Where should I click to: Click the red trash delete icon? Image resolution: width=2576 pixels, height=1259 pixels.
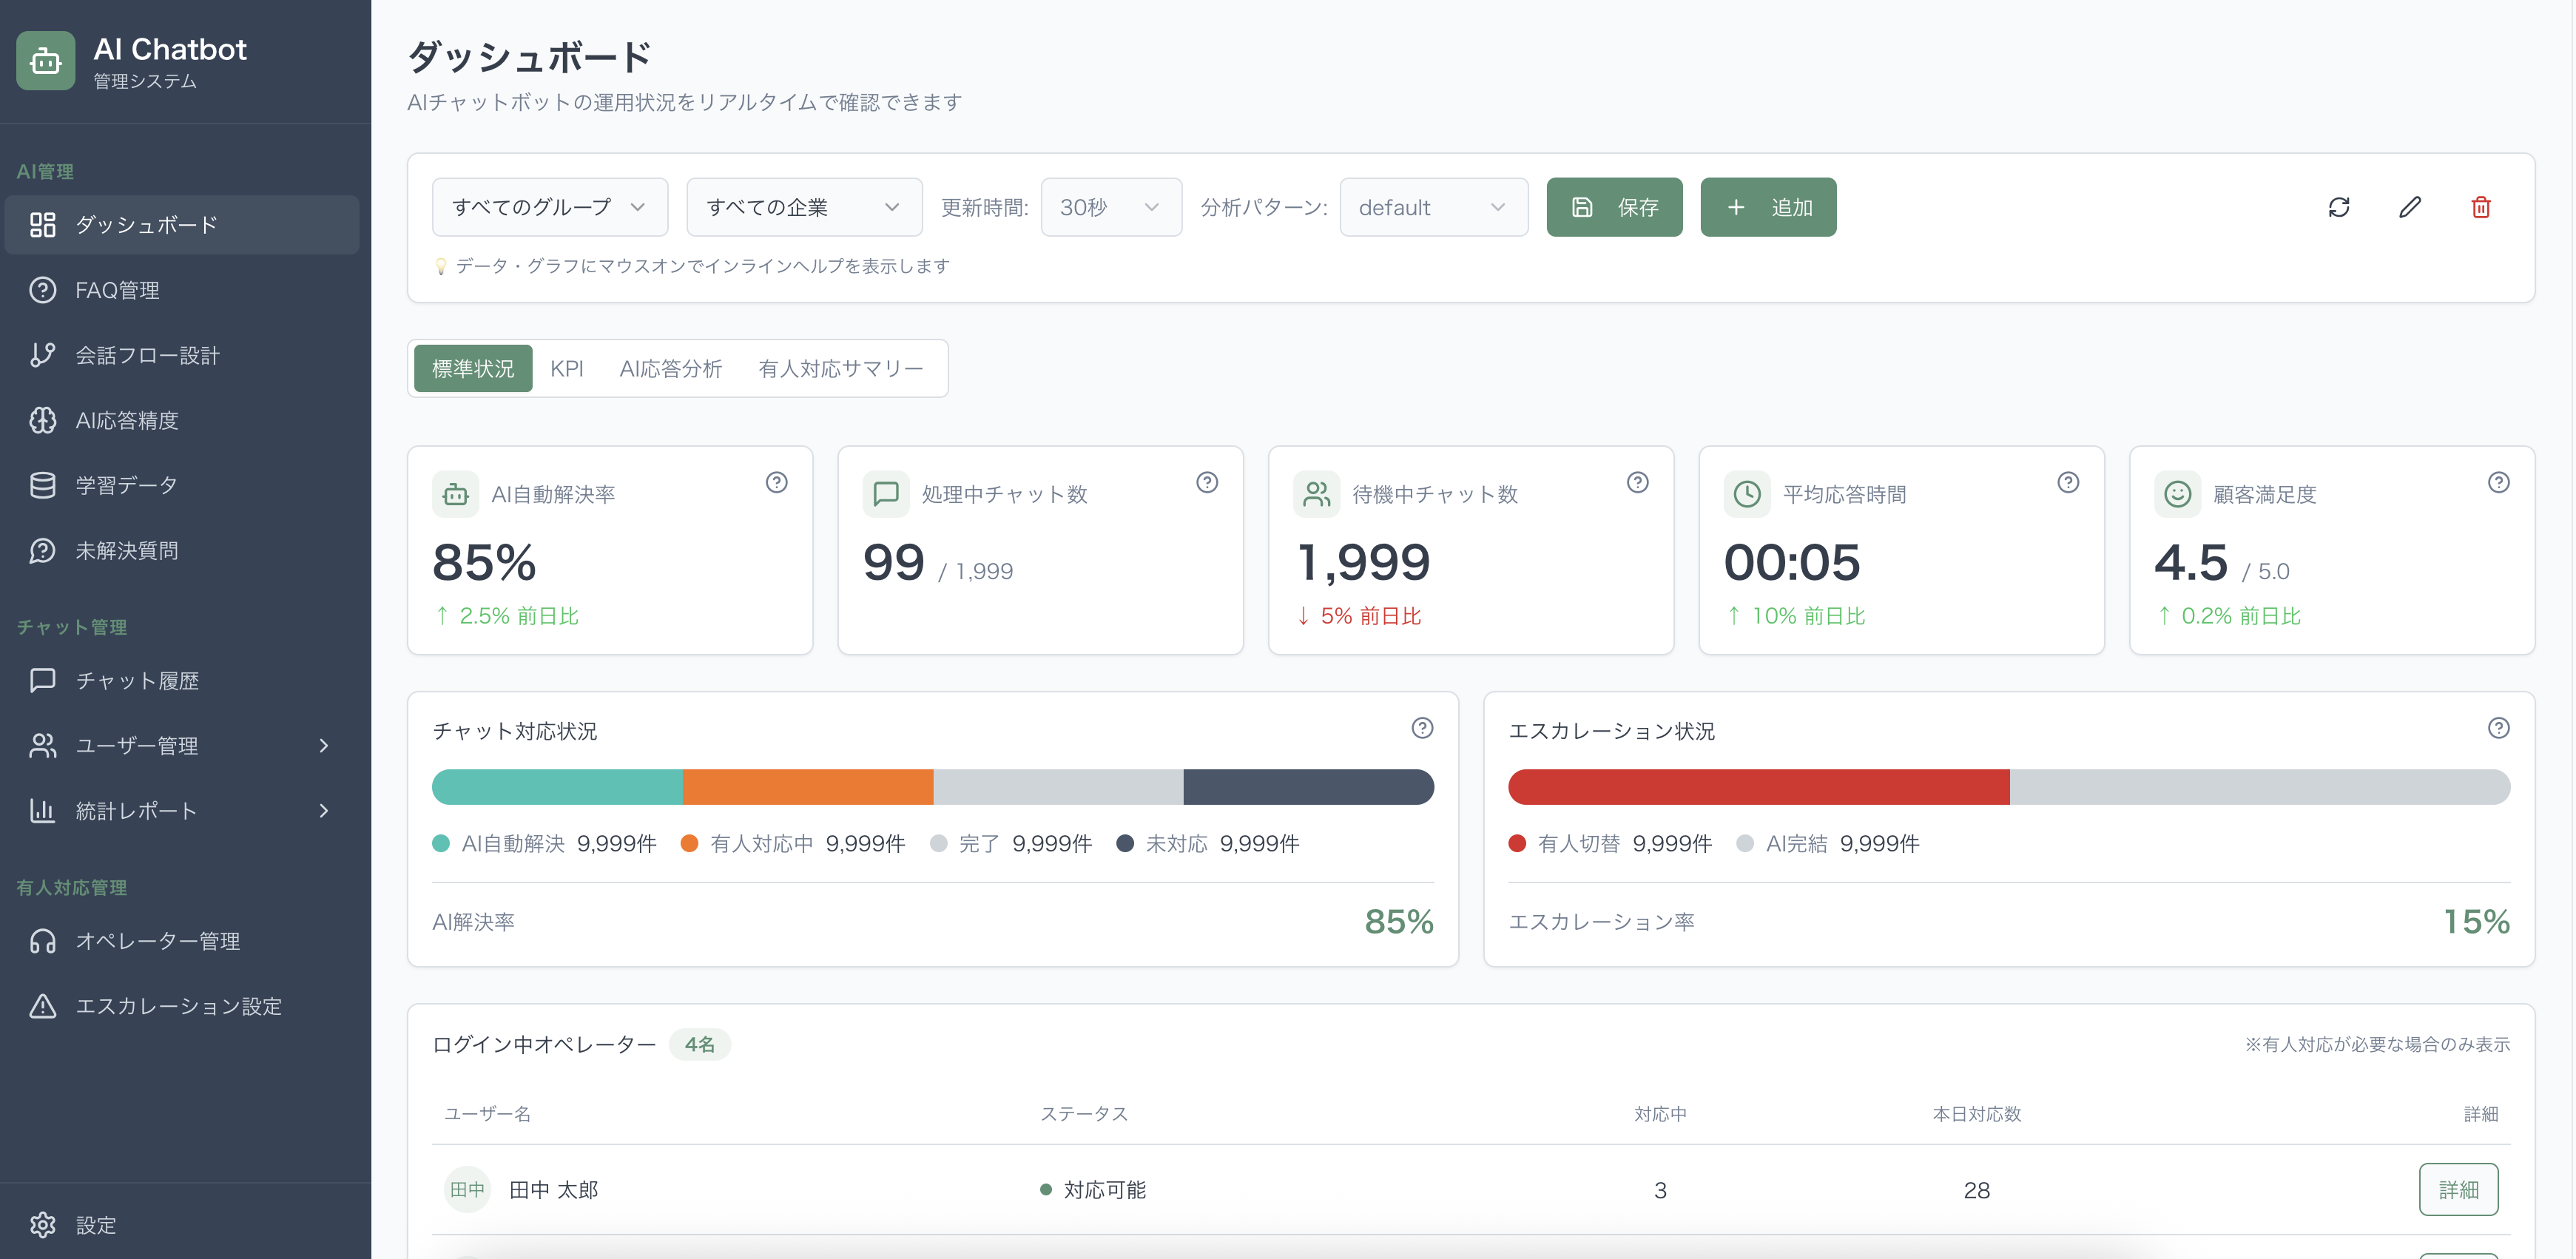pos(2481,207)
